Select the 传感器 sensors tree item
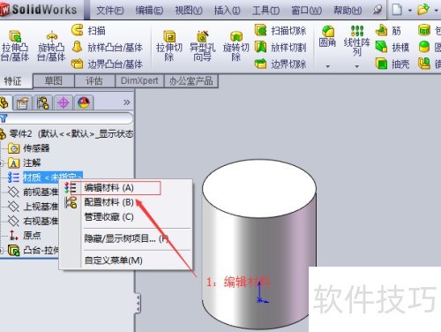The width and height of the screenshot is (441, 332). click(x=29, y=148)
